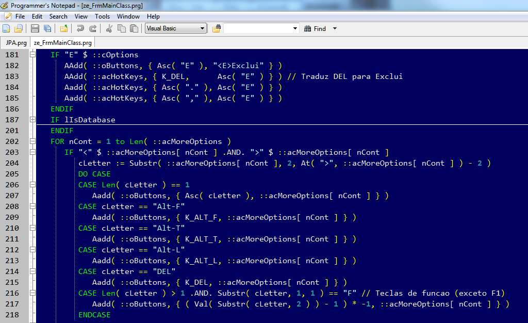Open the File menu
The image size is (528, 323).
(x=20, y=16)
